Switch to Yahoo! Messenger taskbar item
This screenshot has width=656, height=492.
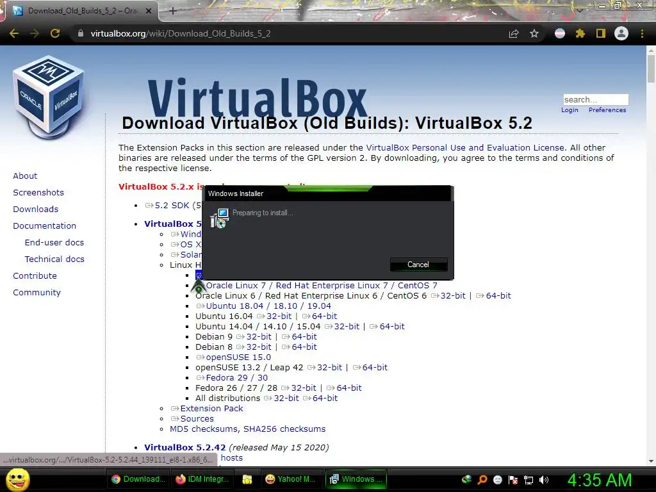click(291, 479)
